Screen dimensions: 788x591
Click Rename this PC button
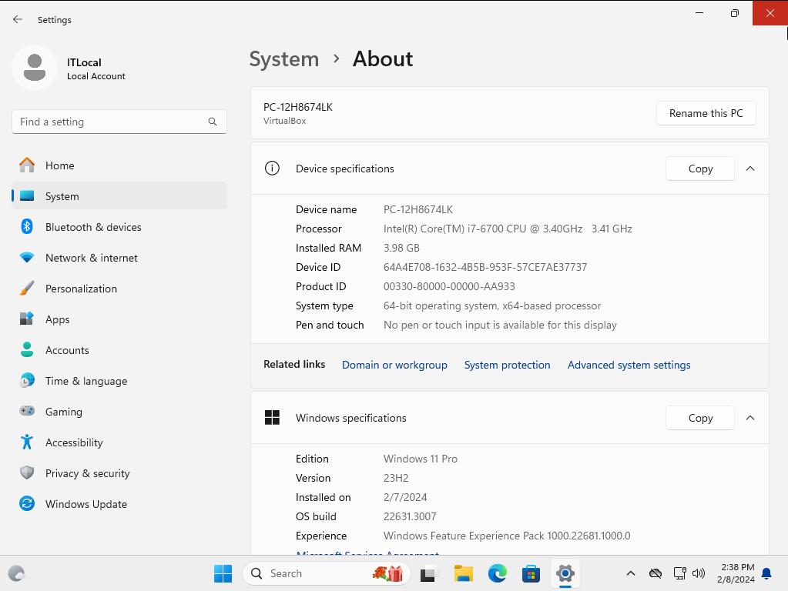(706, 113)
